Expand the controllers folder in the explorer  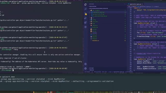coord(95,22)
